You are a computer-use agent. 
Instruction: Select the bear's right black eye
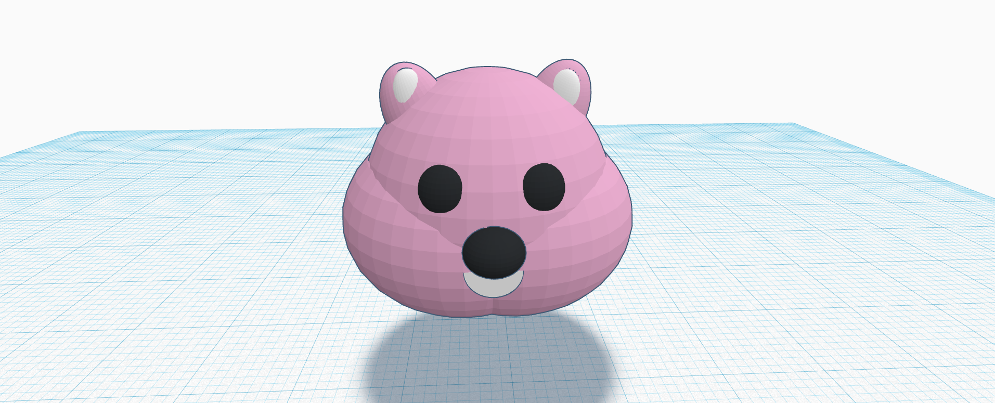pos(544,187)
